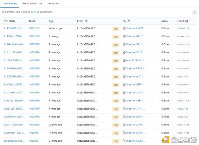Open the From column filter icon
This screenshot has height=145, width=199.
[86, 21]
